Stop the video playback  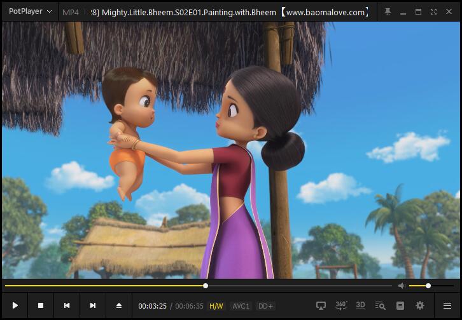tap(41, 305)
